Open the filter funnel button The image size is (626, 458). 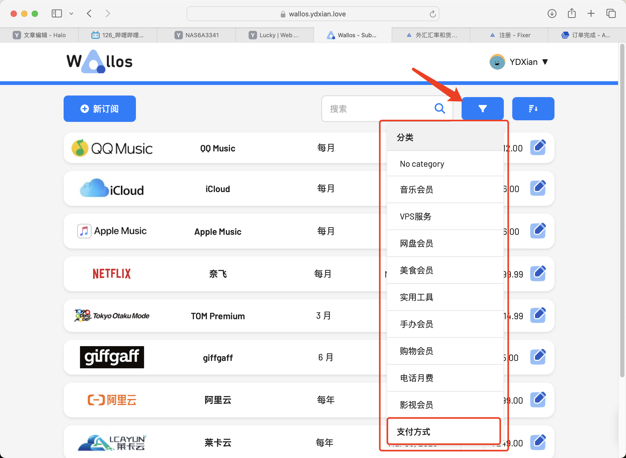482,109
